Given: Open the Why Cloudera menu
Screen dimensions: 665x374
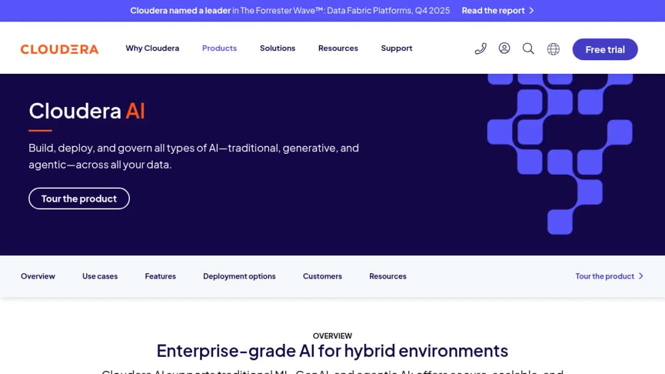Looking at the screenshot, I should click(x=152, y=48).
